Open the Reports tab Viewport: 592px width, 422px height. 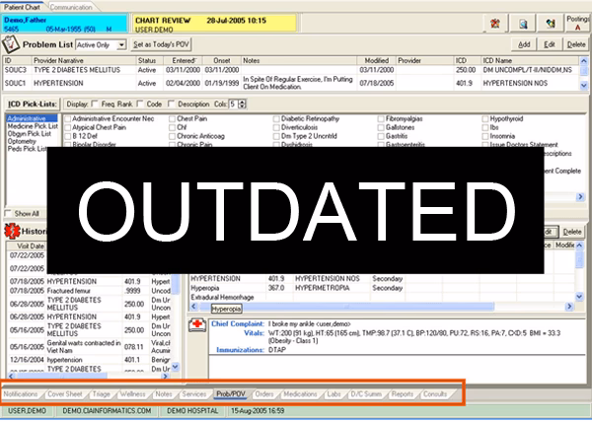coord(403,394)
